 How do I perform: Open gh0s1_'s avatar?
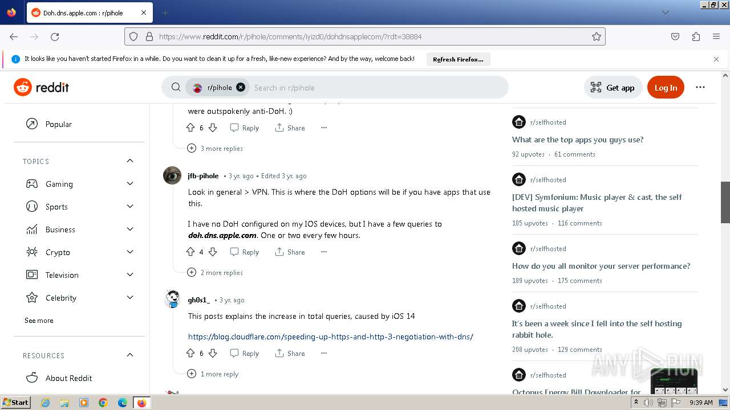click(x=172, y=300)
